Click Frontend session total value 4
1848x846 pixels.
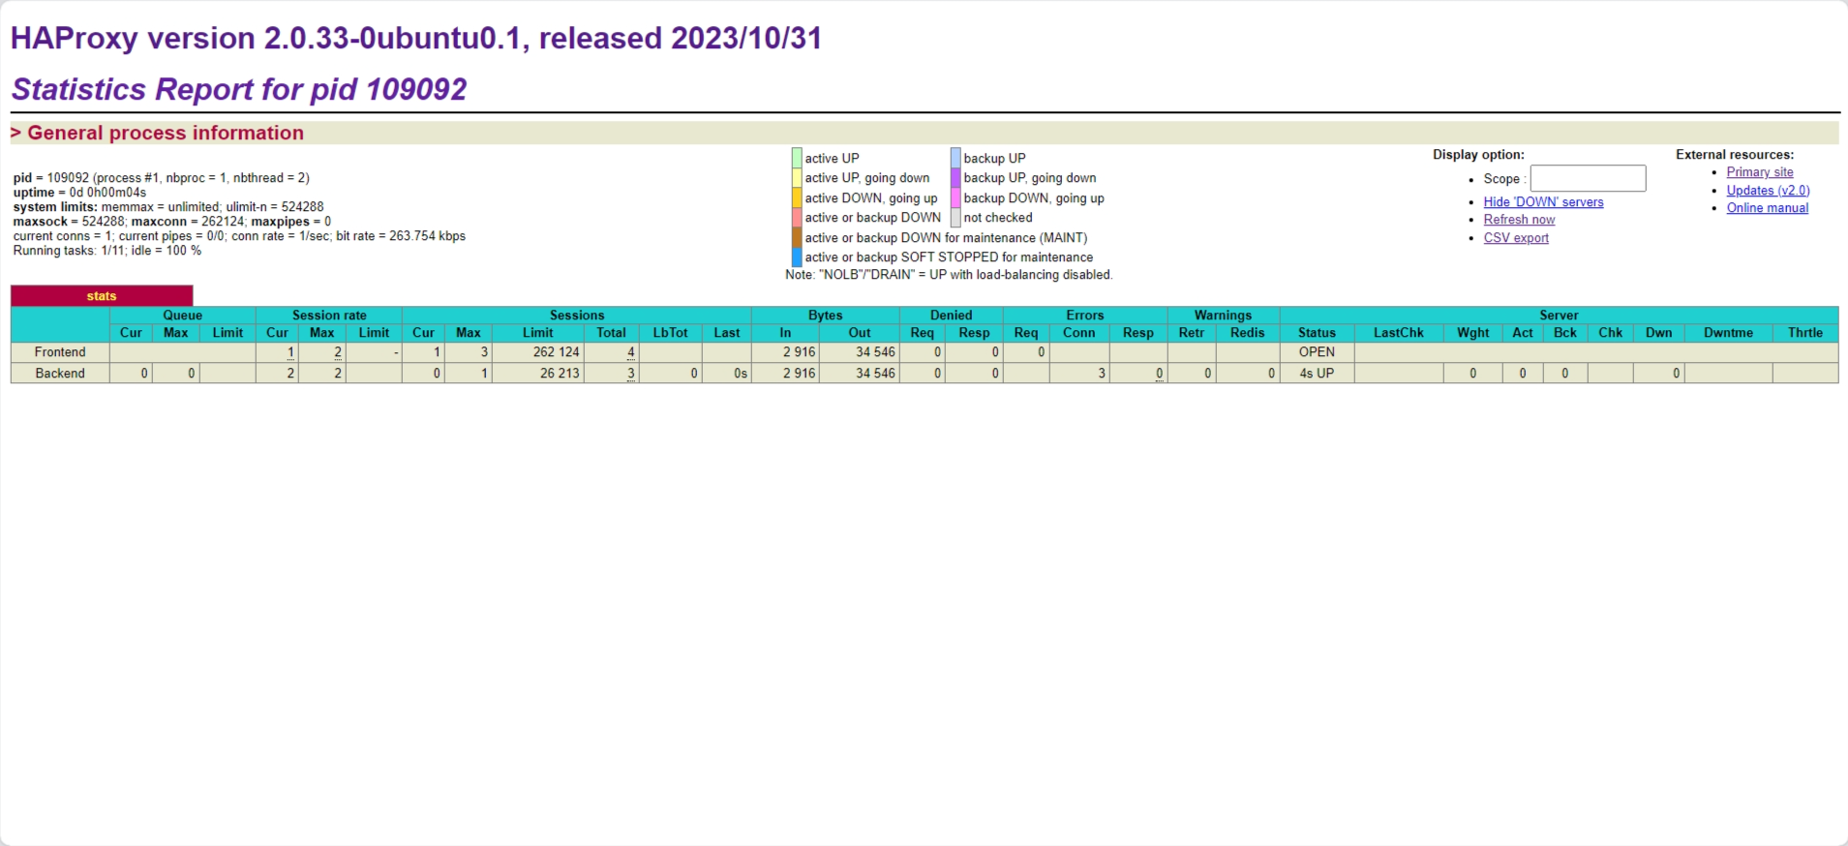[x=630, y=352]
